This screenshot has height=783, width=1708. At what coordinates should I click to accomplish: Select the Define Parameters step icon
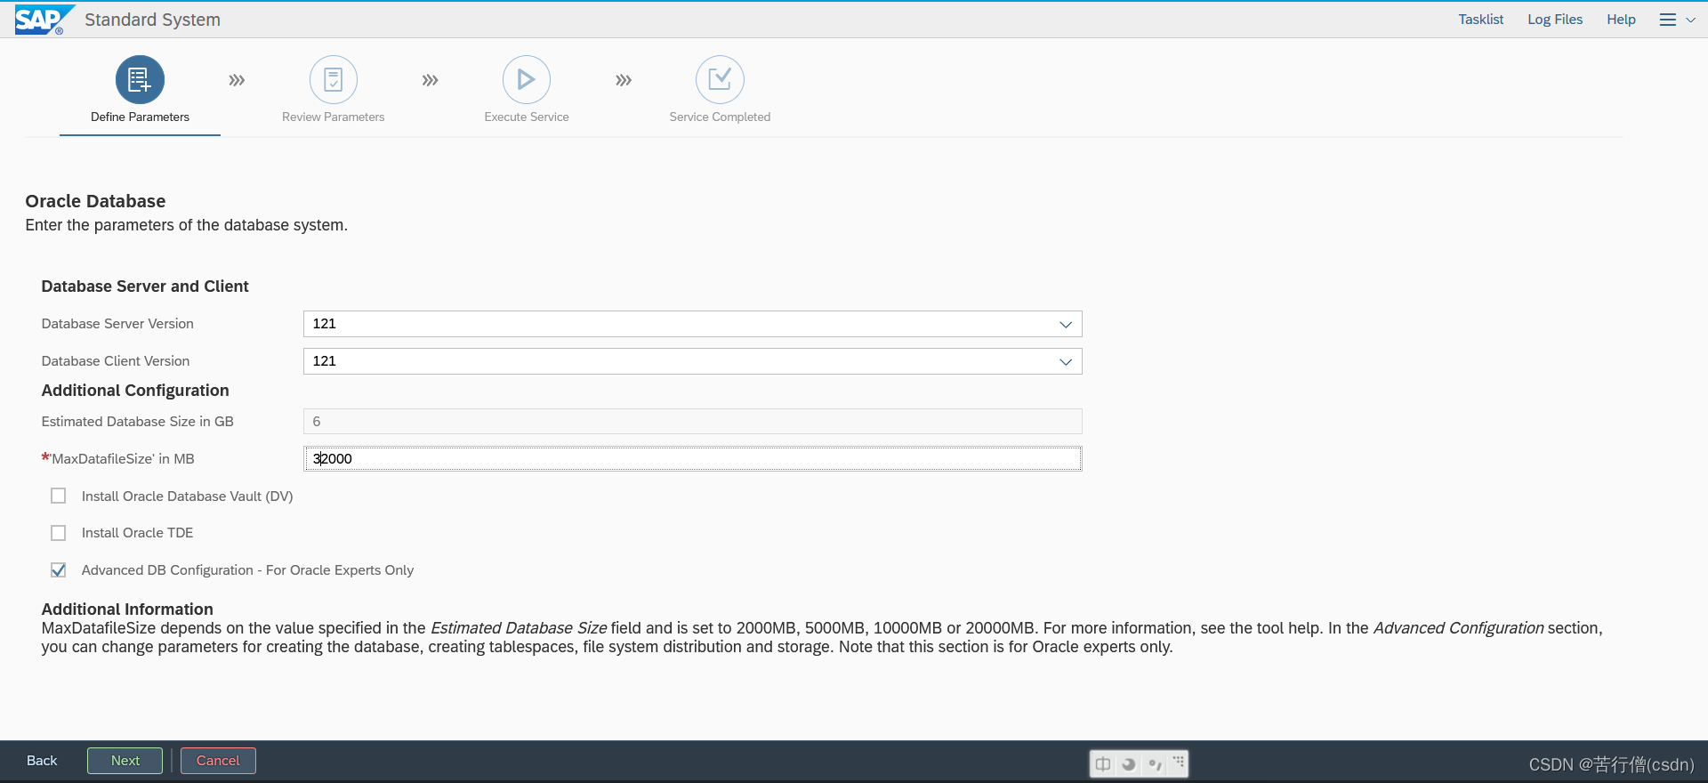[x=140, y=80]
